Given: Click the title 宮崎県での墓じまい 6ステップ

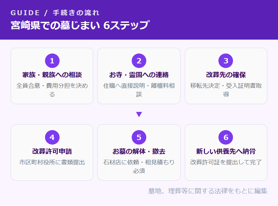Looking at the screenshot, I should pos(79,25).
